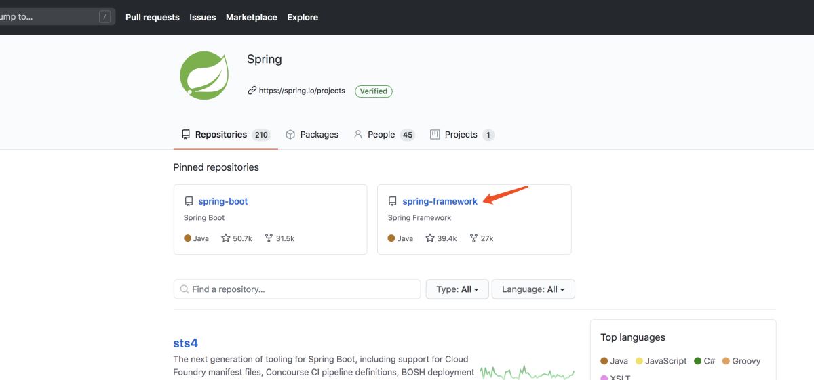The height and width of the screenshot is (380, 814).
Task: Open the Projects tab
Action: [461, 135]
